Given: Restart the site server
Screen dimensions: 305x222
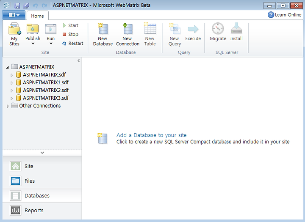Looking at the screenshot, I should (x=73, y=43).
